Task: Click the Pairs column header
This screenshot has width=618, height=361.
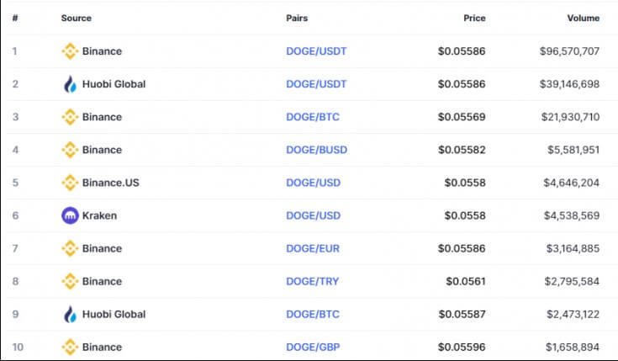Action: pyautogui.click(x=297, y=19)
